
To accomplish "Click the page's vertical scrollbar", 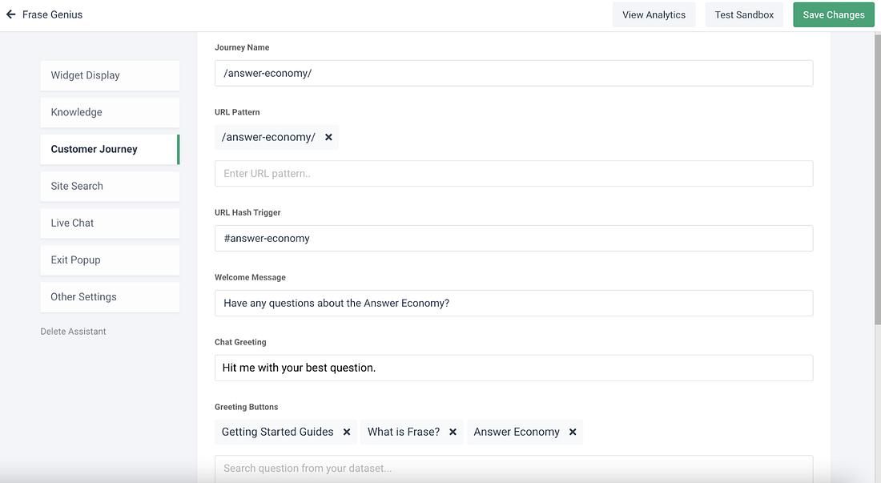I will pos(878,179).
